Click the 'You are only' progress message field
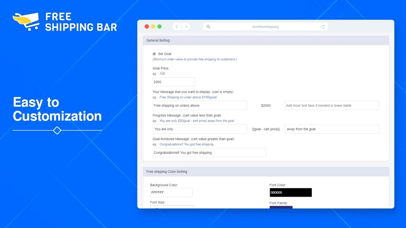 click(200, 129)
